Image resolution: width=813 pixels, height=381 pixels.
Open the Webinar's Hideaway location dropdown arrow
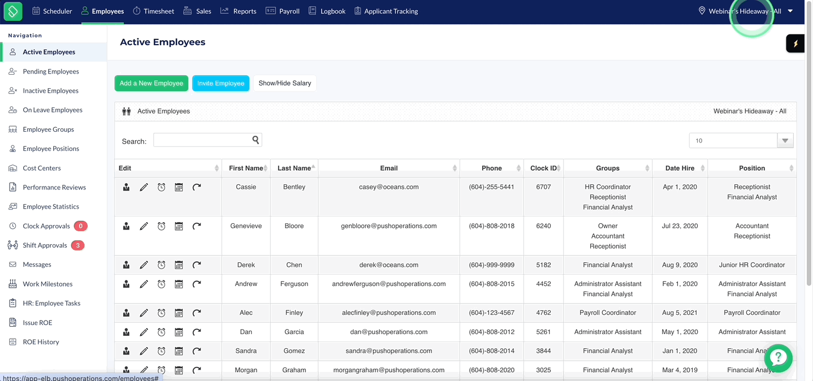coord(790,11)
